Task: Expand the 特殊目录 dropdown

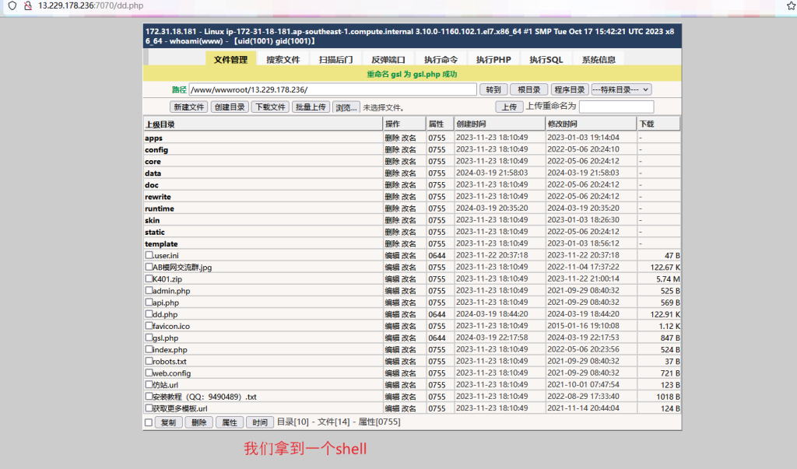Action: (x=621, y=89)
